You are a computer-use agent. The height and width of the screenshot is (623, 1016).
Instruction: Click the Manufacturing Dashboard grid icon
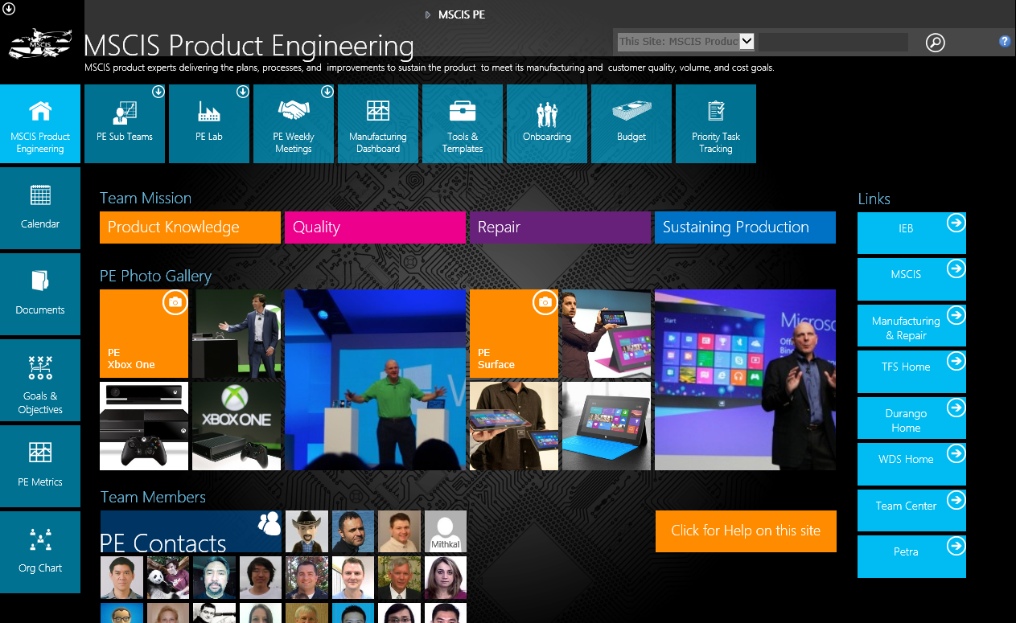378,111
